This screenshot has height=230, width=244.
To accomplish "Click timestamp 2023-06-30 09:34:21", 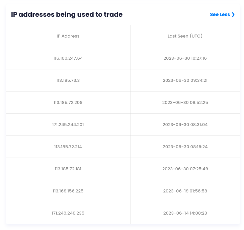I will pos(185,80).
